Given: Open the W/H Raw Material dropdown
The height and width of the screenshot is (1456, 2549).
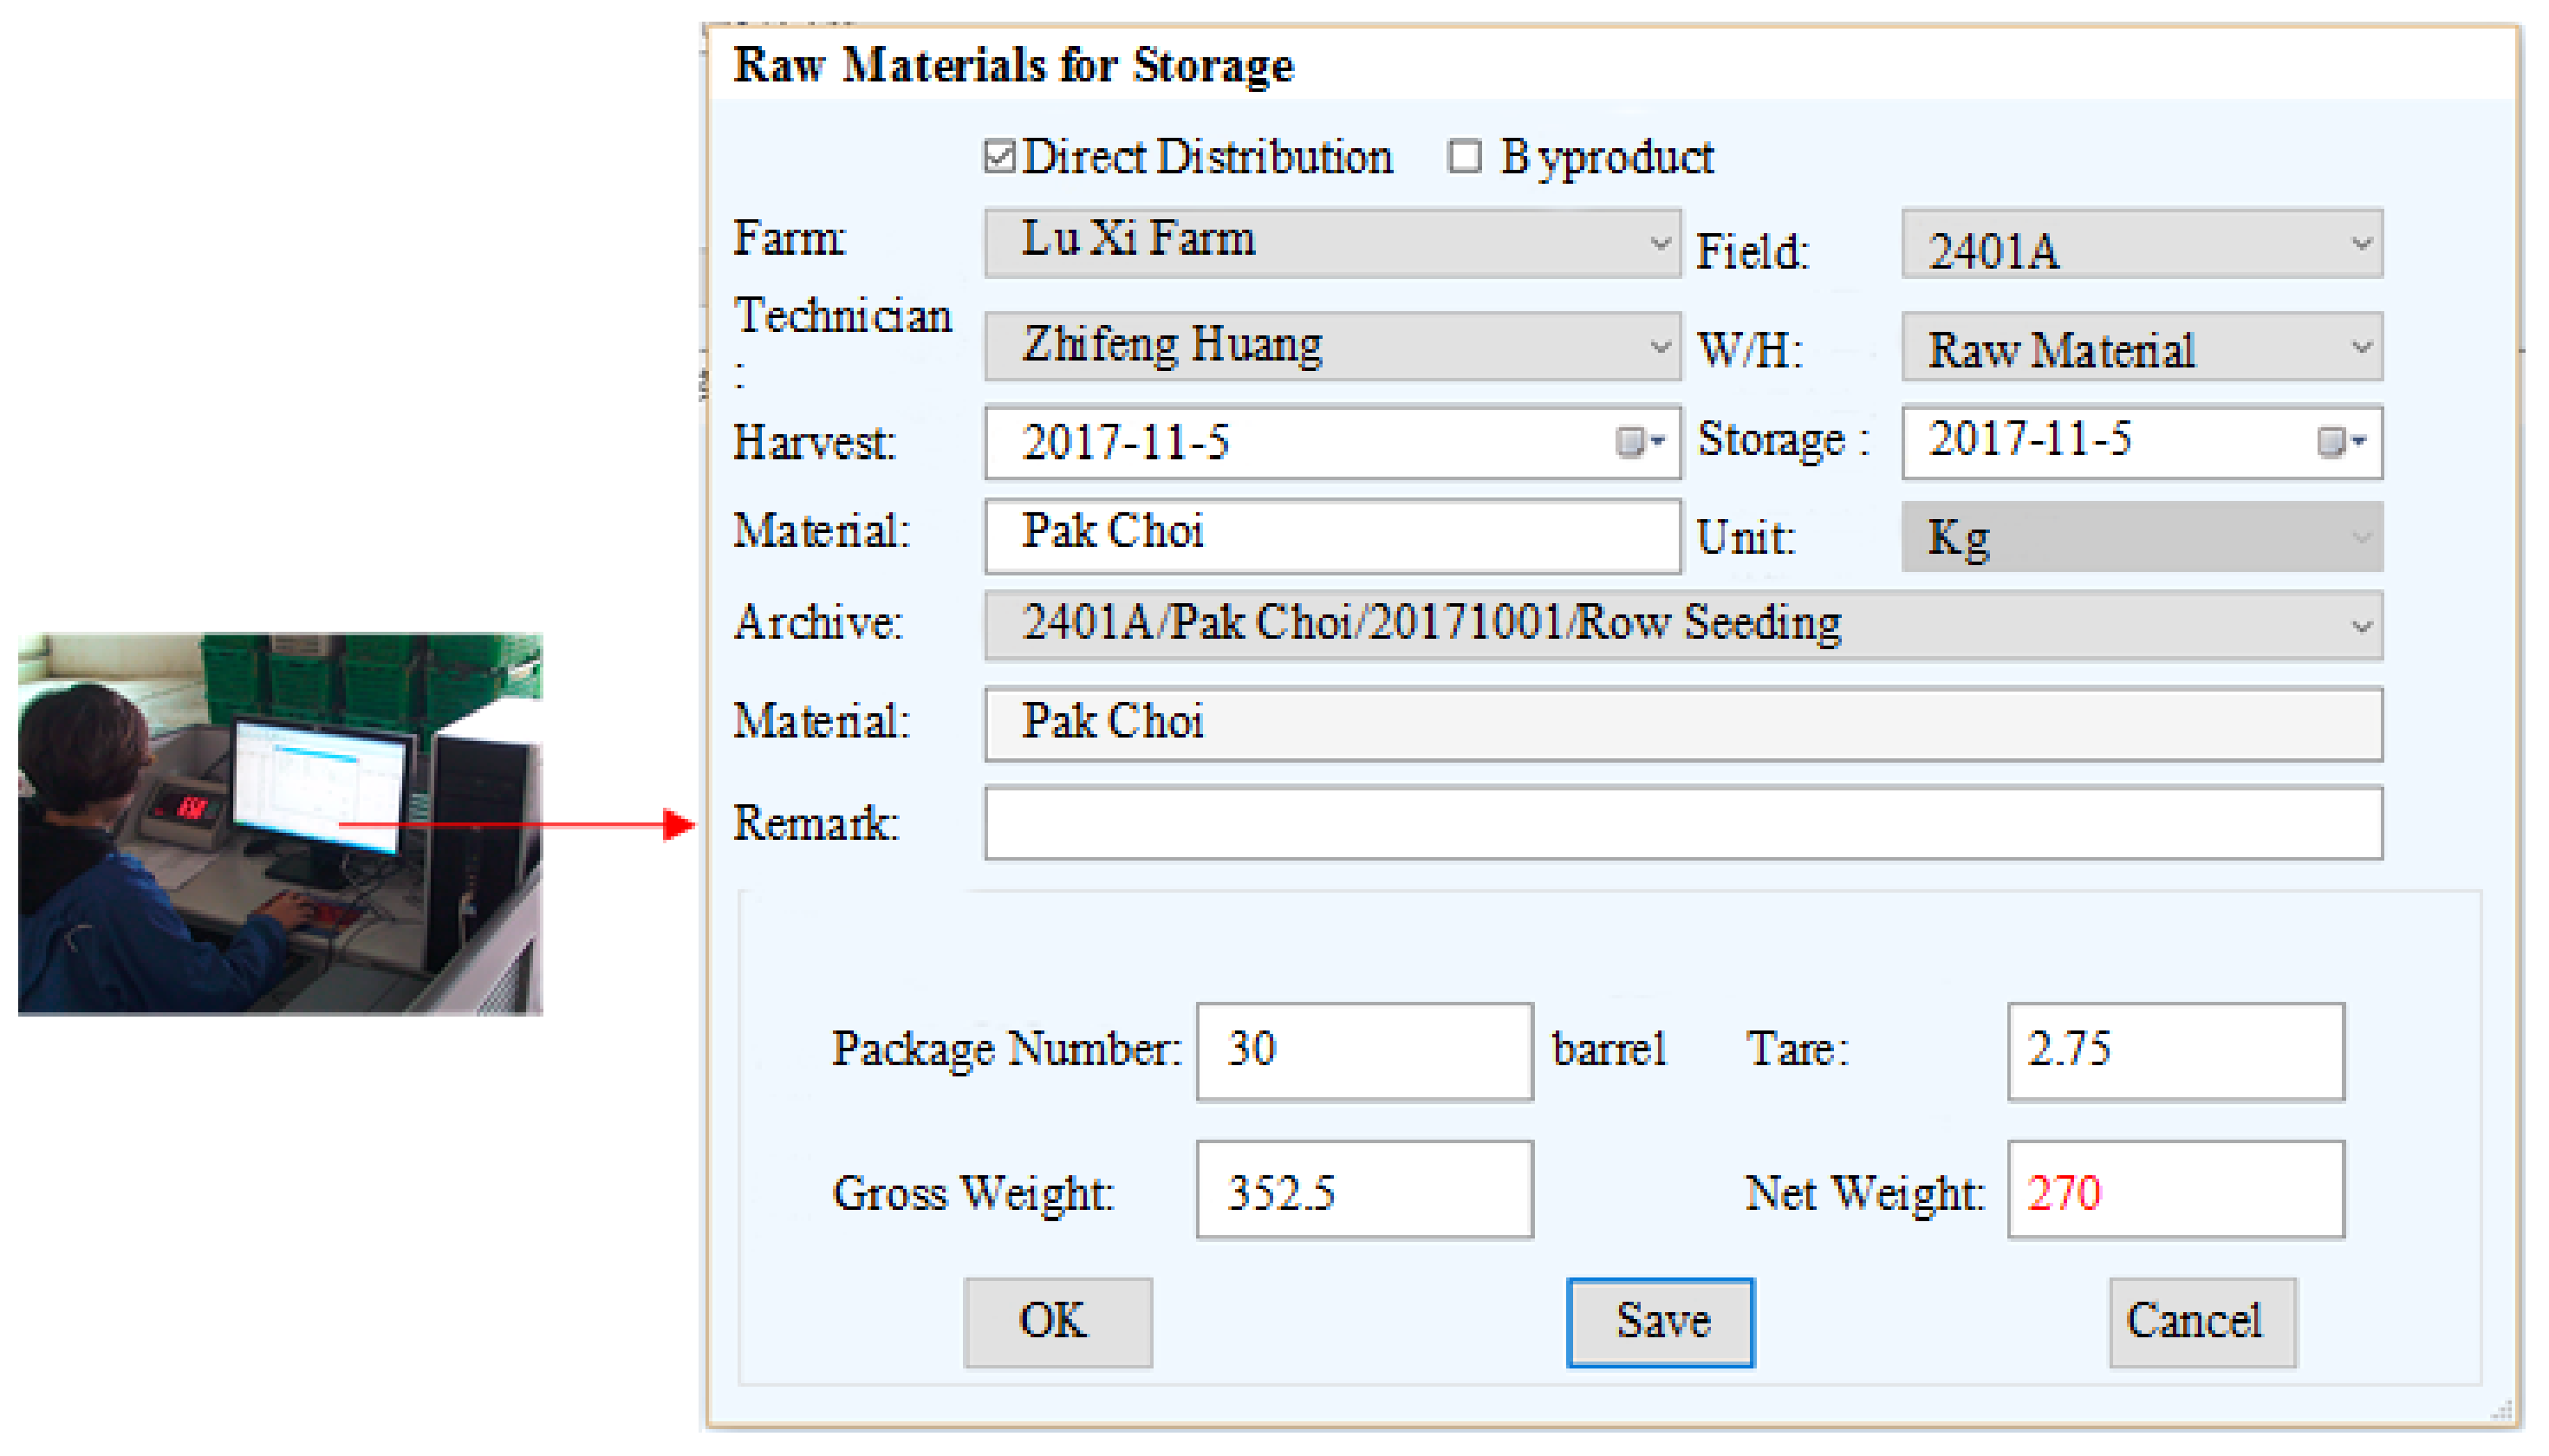Looking at the screenshot, I should 2360,346.
